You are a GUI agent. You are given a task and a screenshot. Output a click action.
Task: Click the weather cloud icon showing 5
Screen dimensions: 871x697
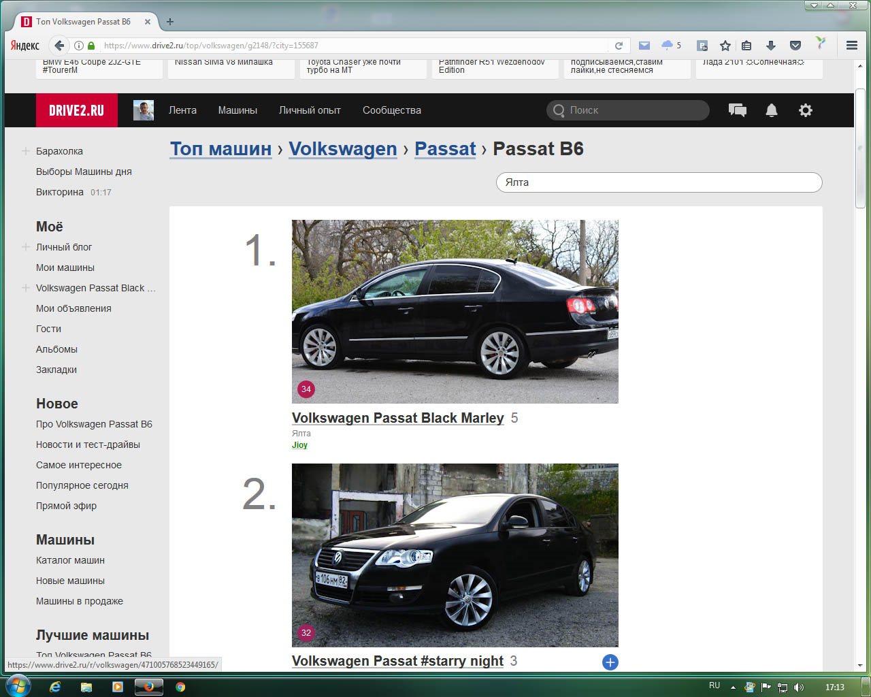pos(671,46)
